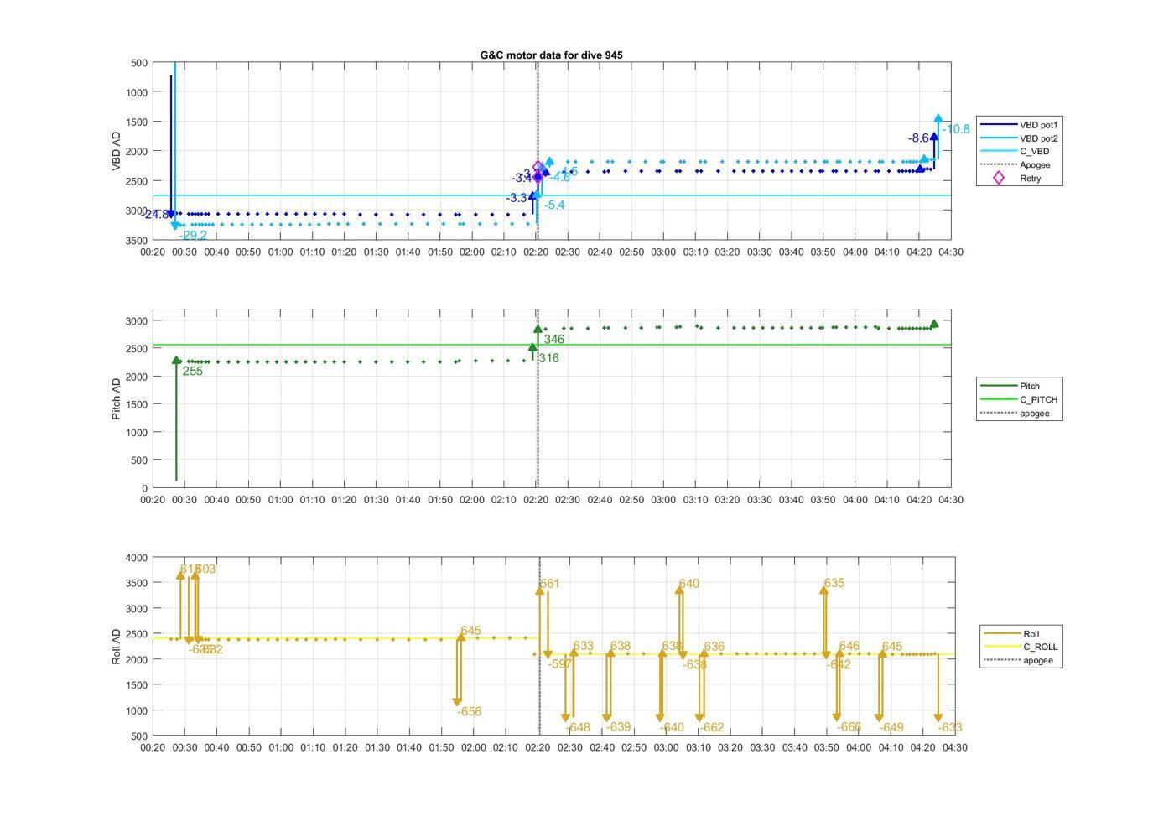
Task: Select the VBD pot2 legend entry
Action: [1020, 138]
